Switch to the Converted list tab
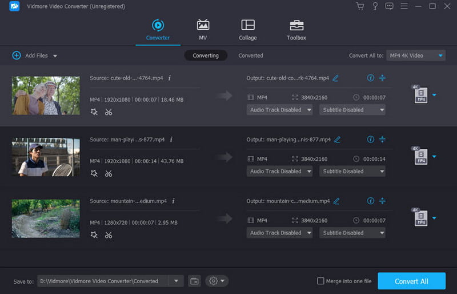Image resolution: width=457 pixels, height=294 pixels. (x=251, y=55)
